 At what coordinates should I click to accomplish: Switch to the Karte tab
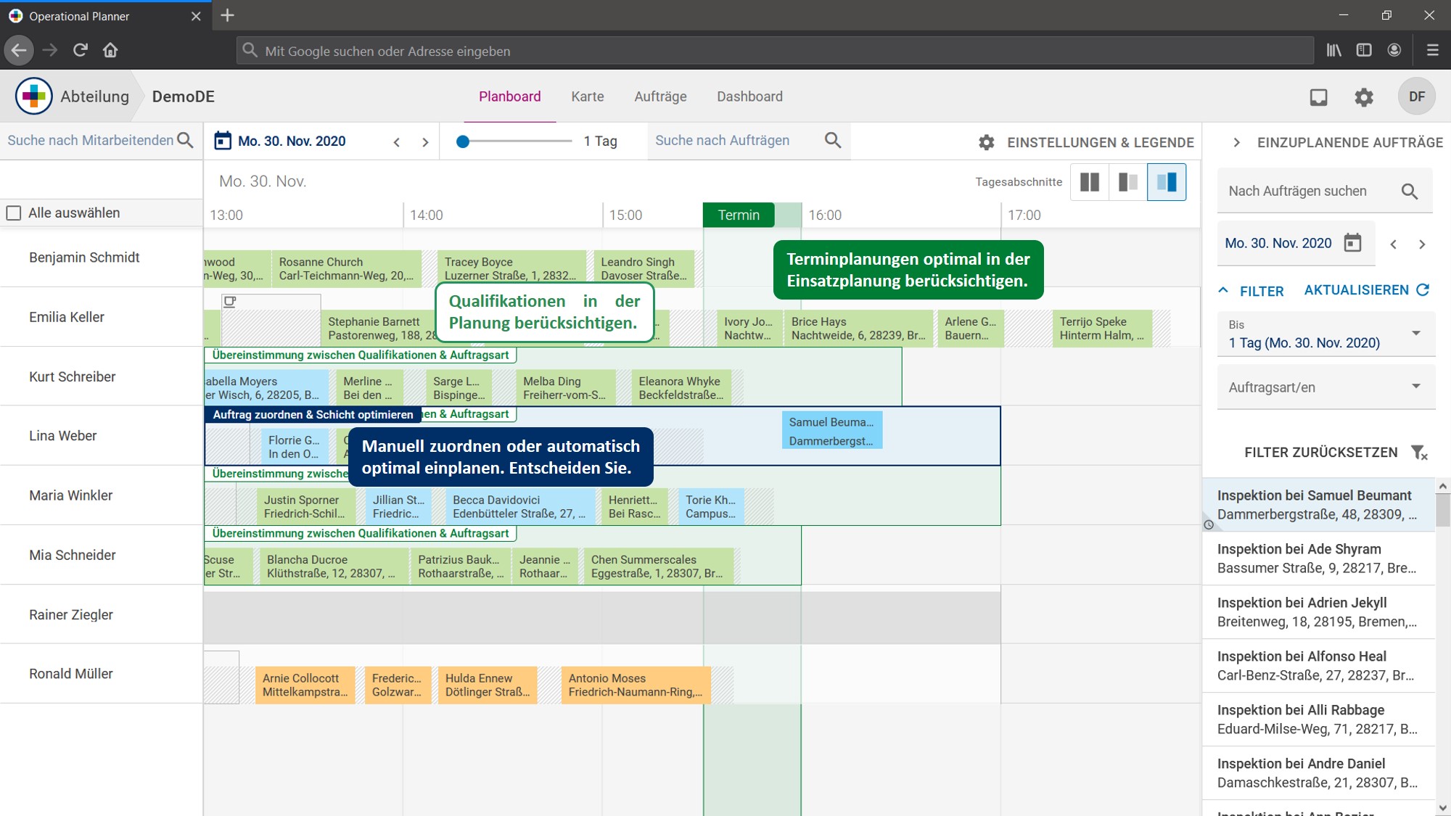(587, 96)
